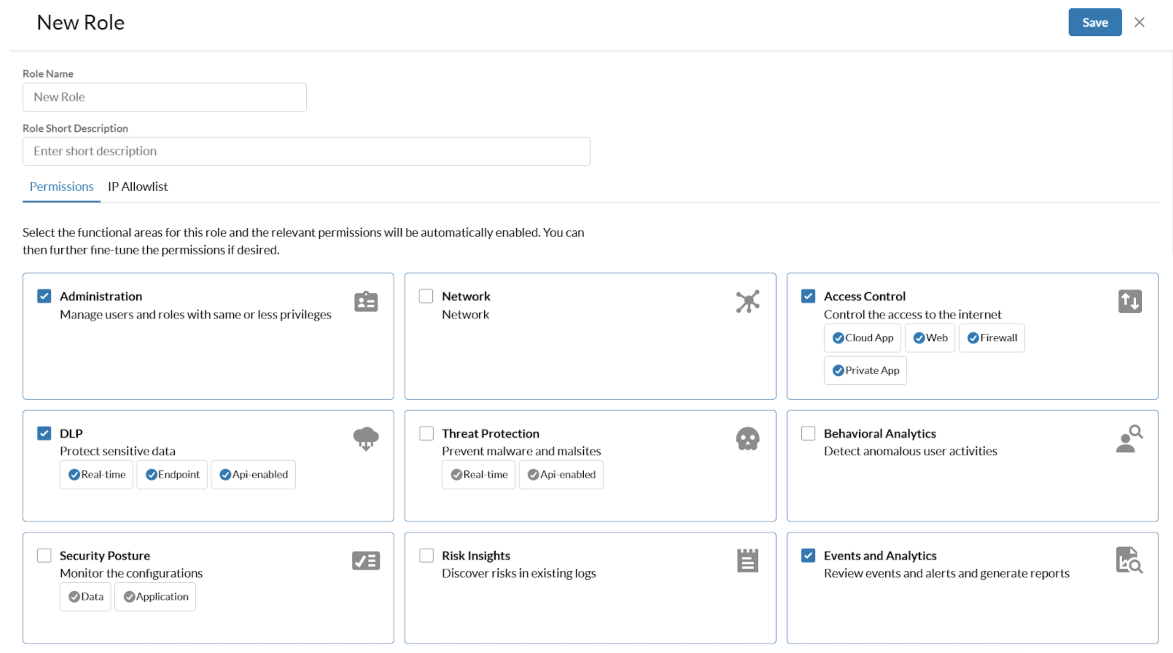Switch to the IP Allowlist tab
Screen dimensions: 1173x653
pyautogui.click(x=137, y=187)
